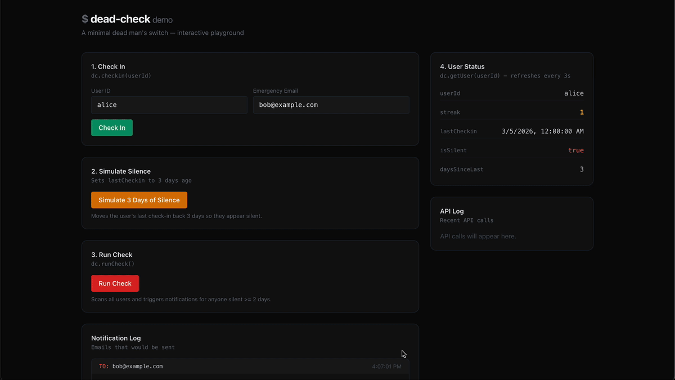Click the daysSinceLast row label
675x380 pixels.
tap(462, 169)
